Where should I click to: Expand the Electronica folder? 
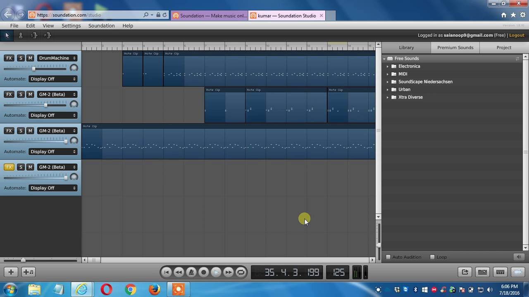click(x=388, y=66)
